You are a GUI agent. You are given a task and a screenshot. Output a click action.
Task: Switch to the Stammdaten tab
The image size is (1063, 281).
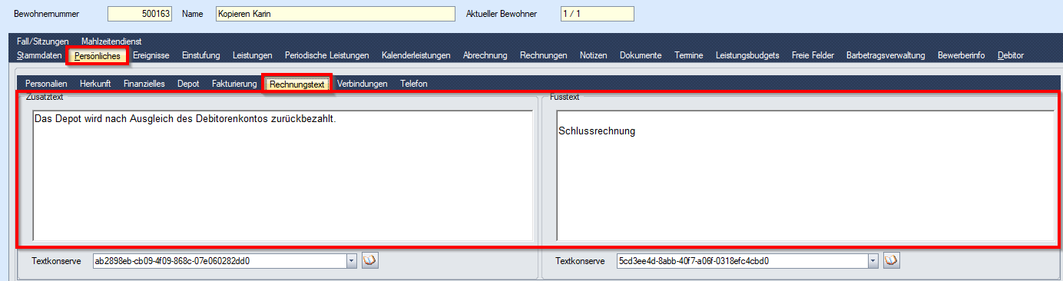tap(39, 55)
